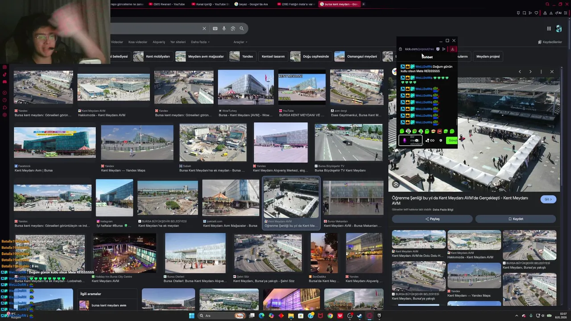This screenshot has width=571, height=321.
Task: Pick the first green blob emote in chat
Action: click(402, 132)
